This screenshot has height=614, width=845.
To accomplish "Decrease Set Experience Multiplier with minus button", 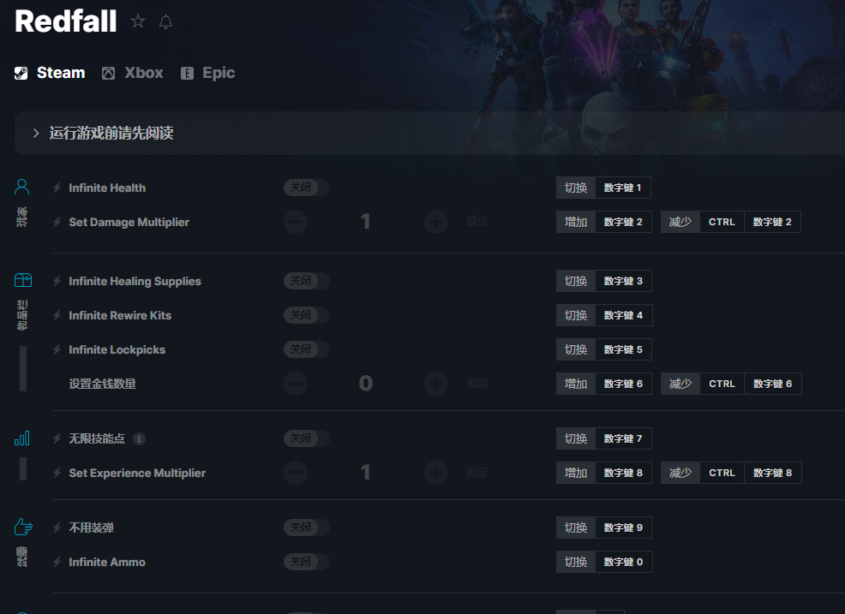I will click(296, 473).
